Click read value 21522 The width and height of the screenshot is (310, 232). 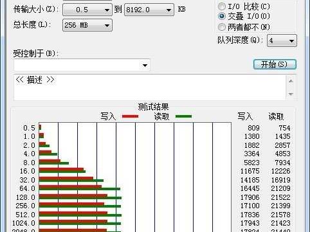(x=281, y=197)
